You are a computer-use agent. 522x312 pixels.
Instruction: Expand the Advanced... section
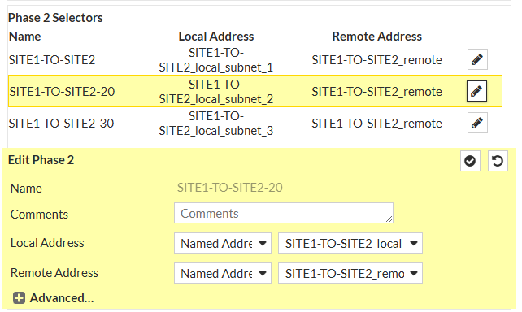pos(54,297)
